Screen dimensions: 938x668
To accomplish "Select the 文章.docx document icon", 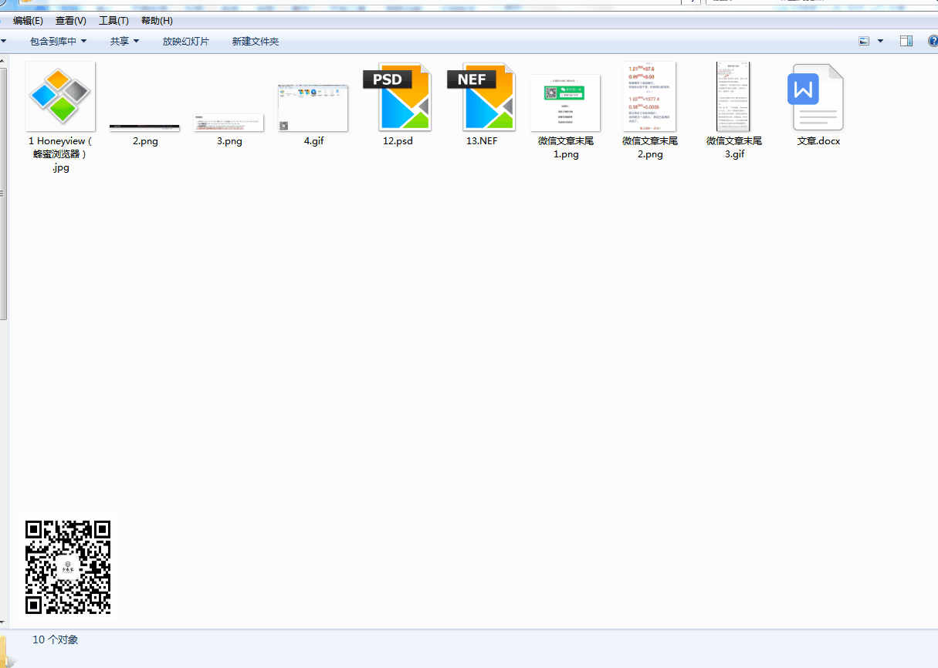I will (x=815, y=97).
